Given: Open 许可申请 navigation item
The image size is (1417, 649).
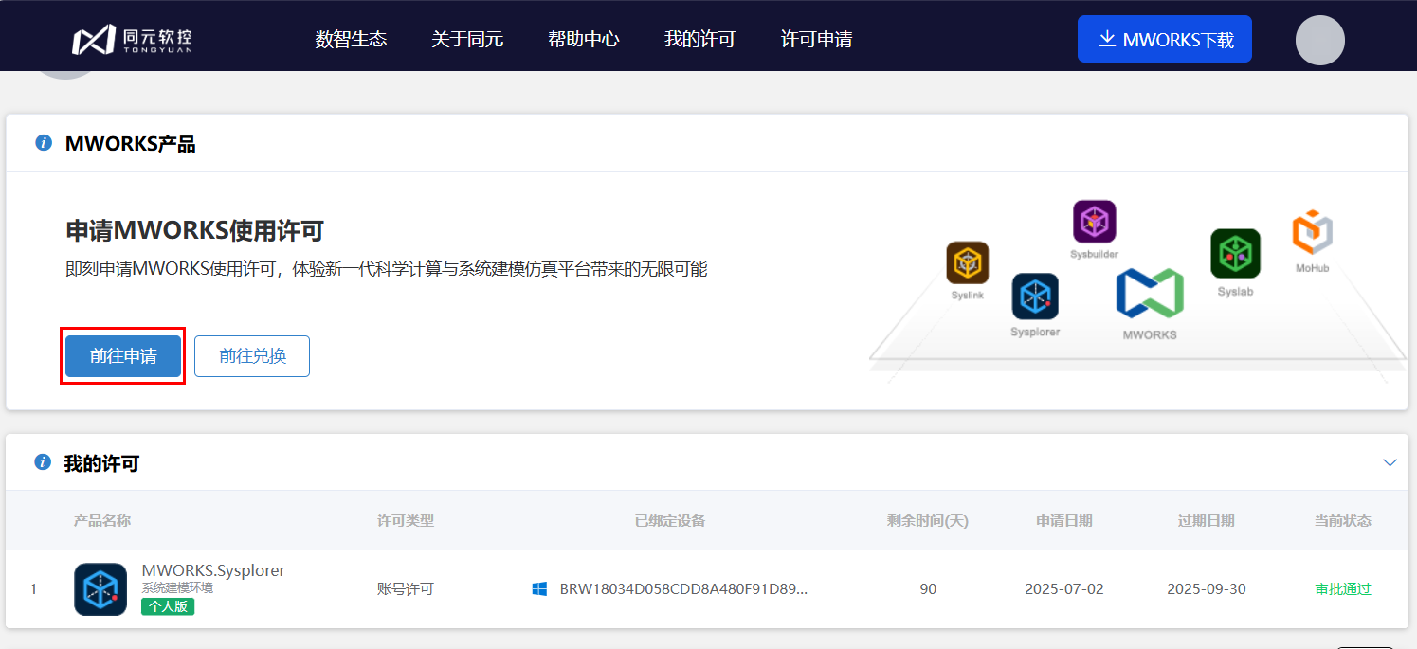Looking at the screenshot, I should point(816,40).
